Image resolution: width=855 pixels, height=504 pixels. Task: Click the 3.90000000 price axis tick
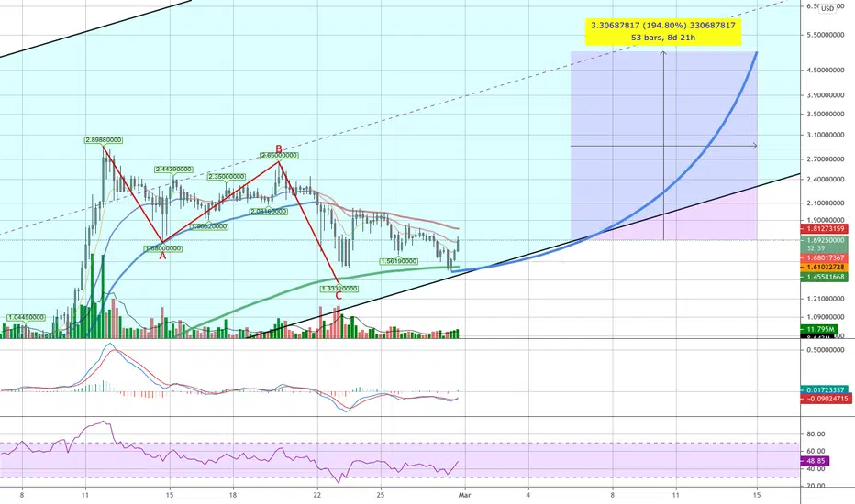[826, 95]
